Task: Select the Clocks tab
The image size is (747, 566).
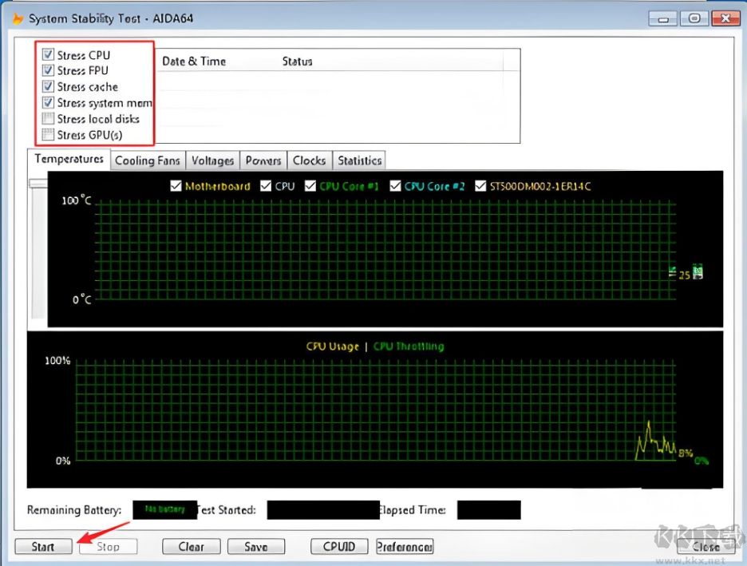Action: [309, 160]
